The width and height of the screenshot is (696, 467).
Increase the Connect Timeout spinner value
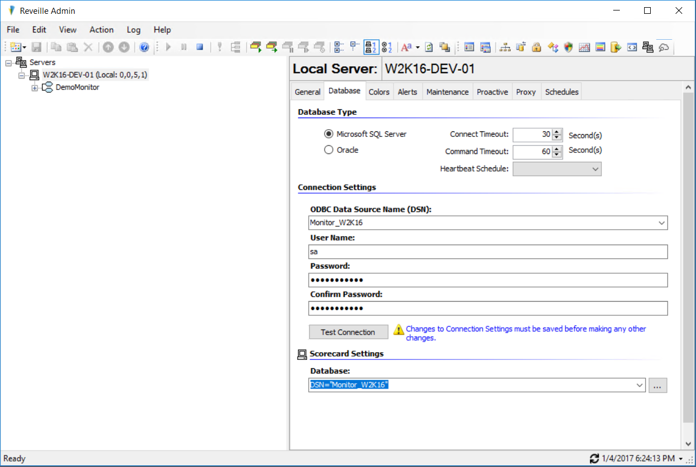point(557,132)
